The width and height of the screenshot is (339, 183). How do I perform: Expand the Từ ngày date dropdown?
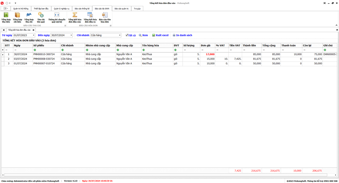coord(34,35)
